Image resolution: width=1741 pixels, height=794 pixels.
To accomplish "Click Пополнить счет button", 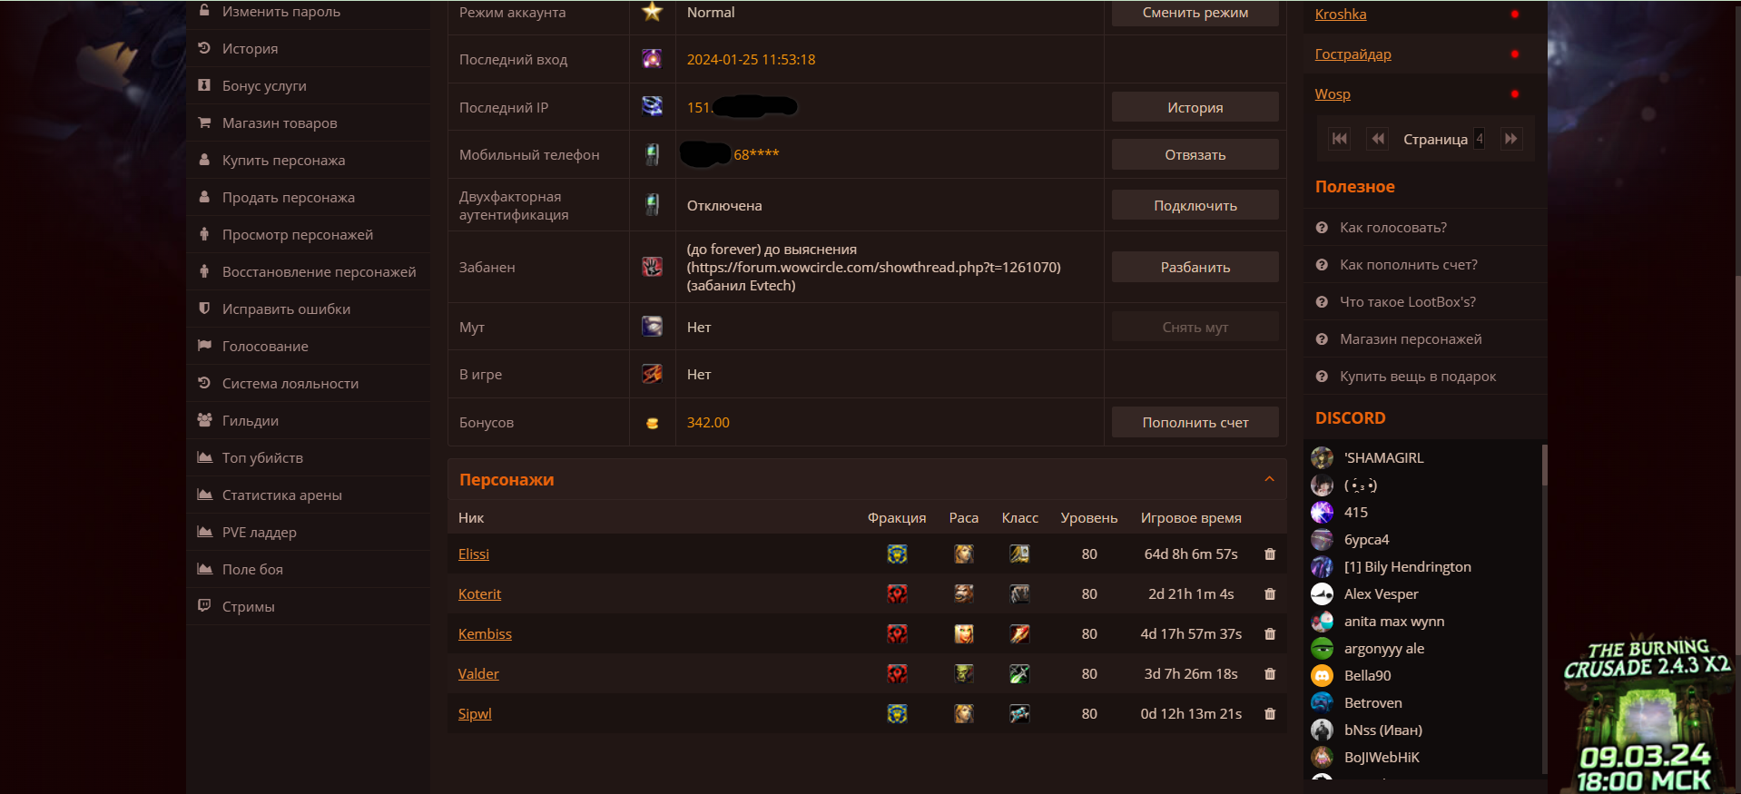I will (1195, 423).
